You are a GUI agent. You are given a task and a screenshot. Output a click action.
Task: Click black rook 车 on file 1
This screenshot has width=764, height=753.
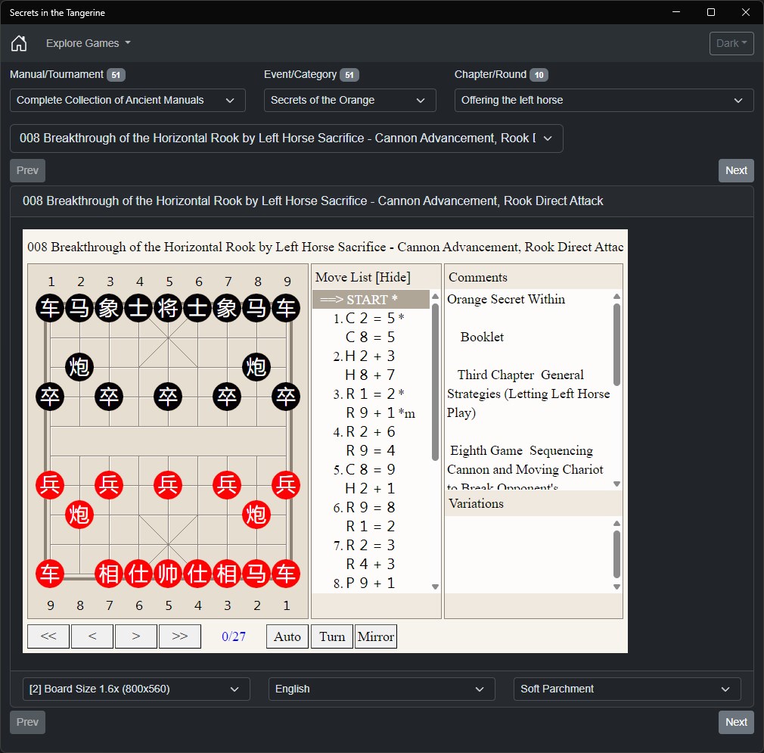click(x=50, y=309)
